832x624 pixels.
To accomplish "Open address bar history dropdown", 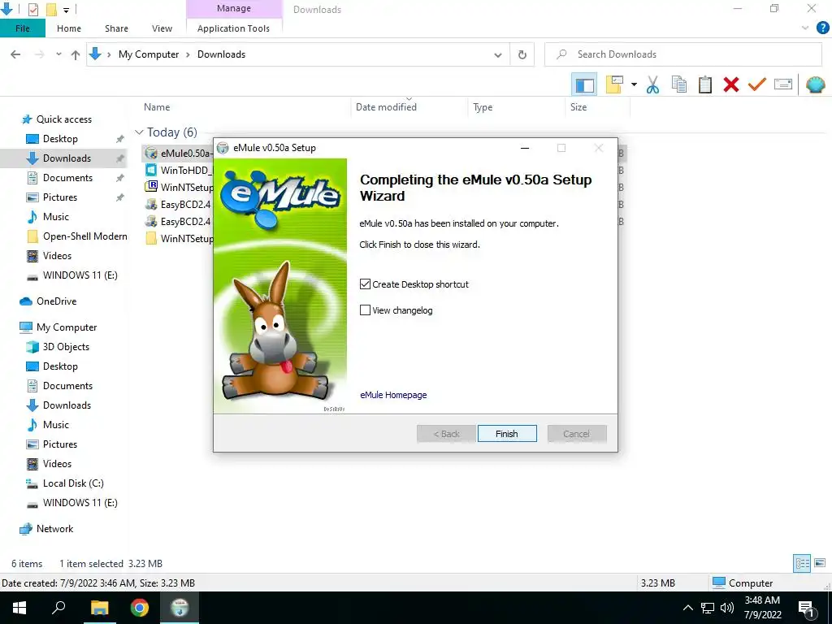I will click(498, 54).
